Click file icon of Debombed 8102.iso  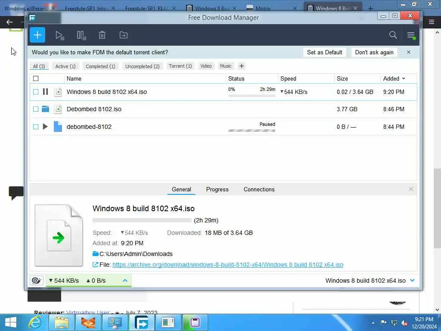click(58, 109)
